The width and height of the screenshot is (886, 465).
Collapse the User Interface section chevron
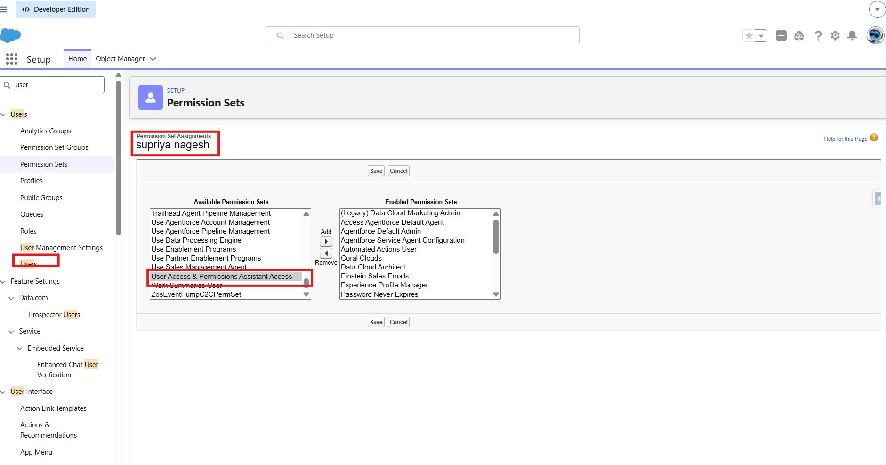[3, 392]
